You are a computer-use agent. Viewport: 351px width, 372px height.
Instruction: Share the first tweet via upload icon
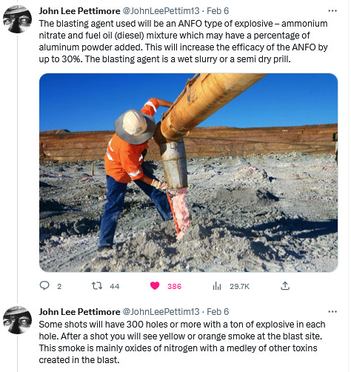[x=285, y=286]
